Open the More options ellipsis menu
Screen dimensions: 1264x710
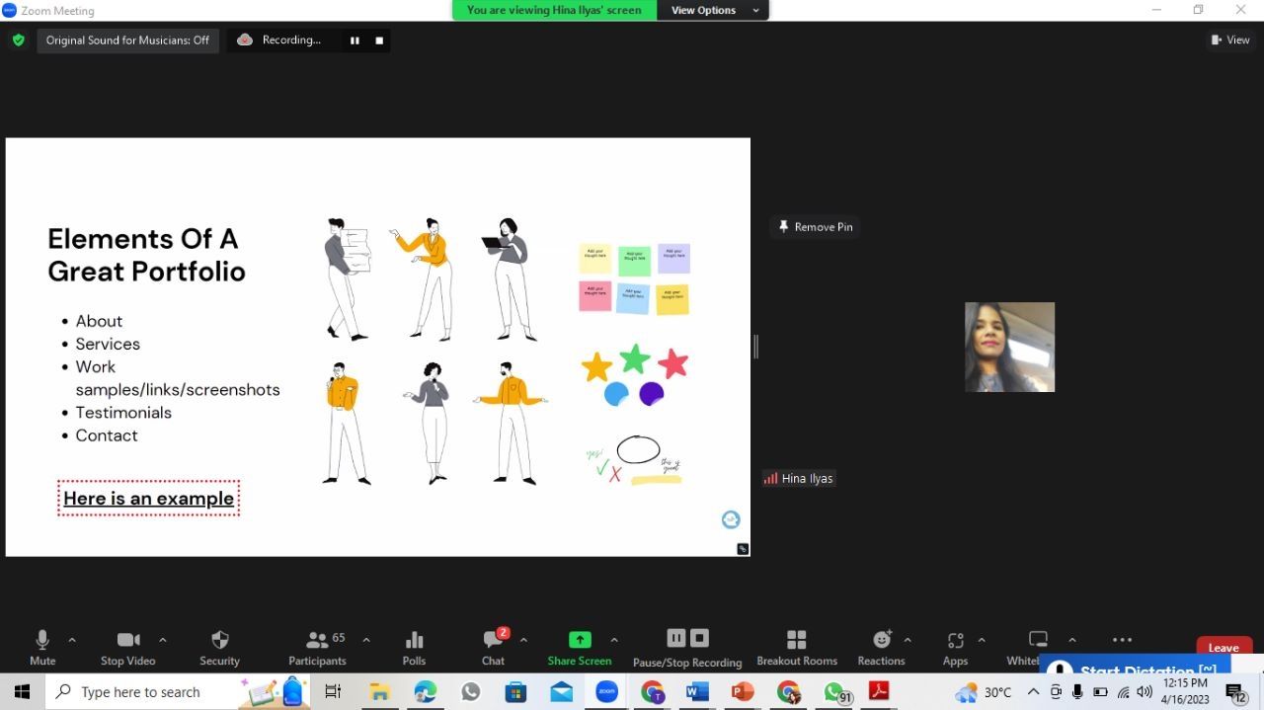(x=1122, y=640)
